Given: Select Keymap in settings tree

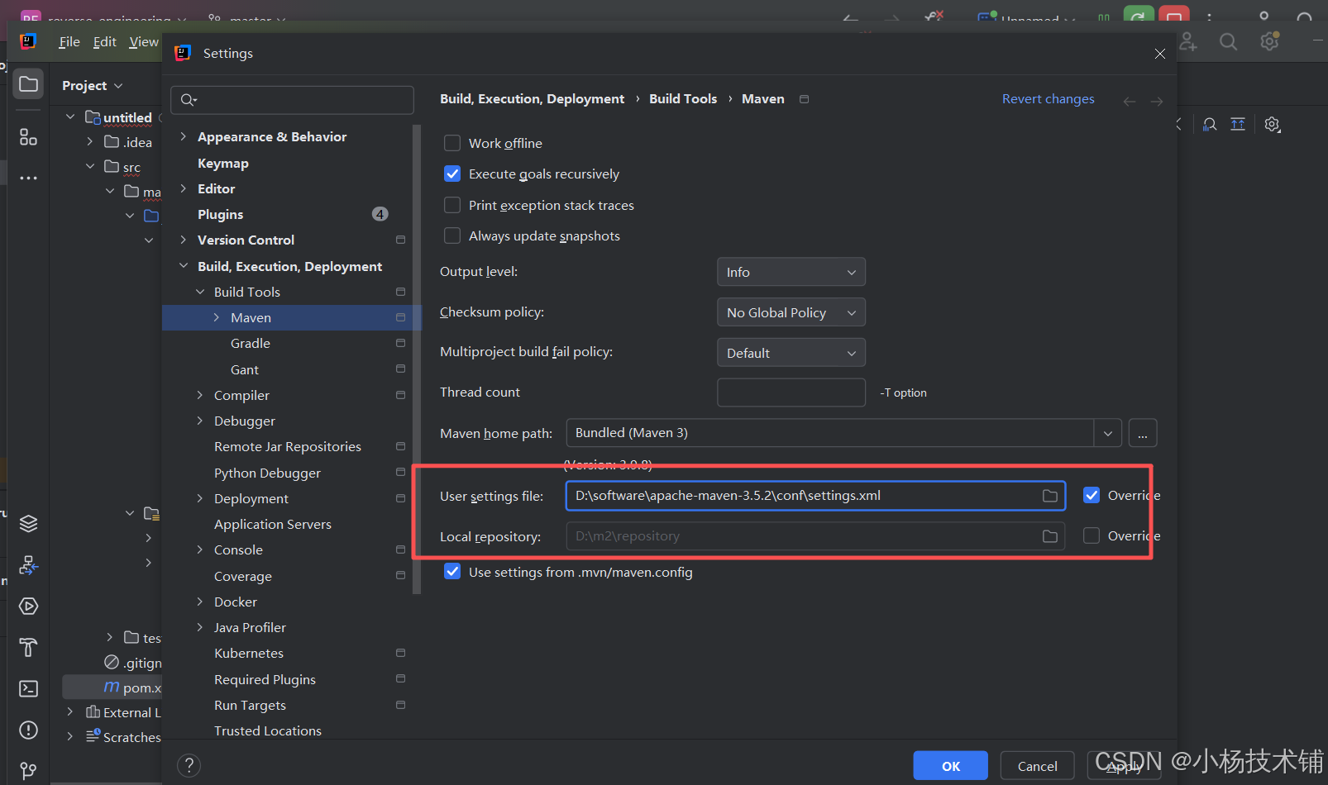Looking at the screenshot, I should click(223, 163).
